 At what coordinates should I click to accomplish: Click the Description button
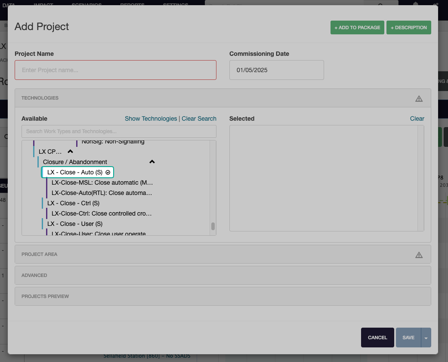pos(408,27)
